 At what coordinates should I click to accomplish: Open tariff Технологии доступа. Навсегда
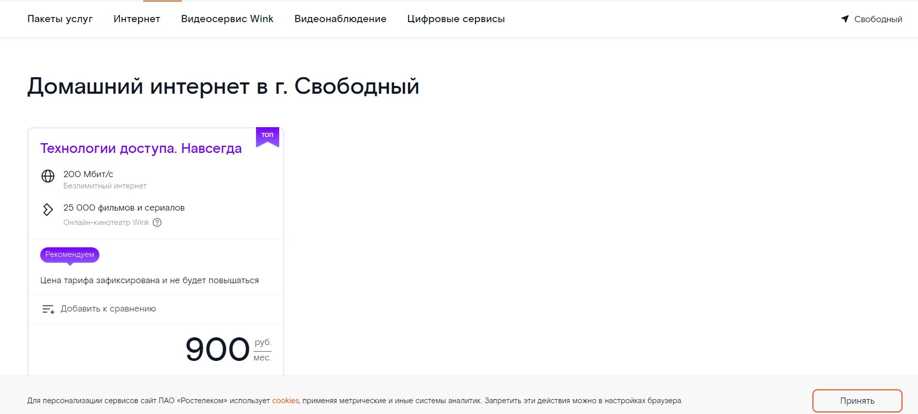(141, 148)
